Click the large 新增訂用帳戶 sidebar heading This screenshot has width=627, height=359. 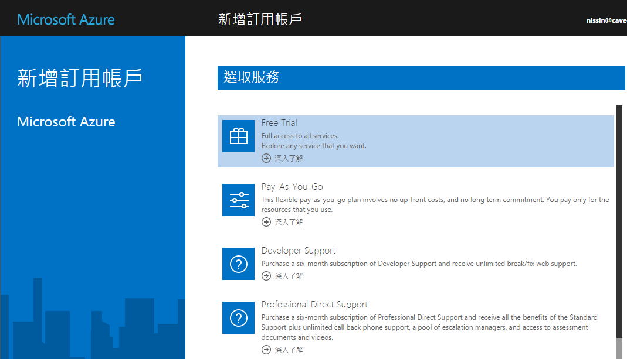(x=80, y=78)
